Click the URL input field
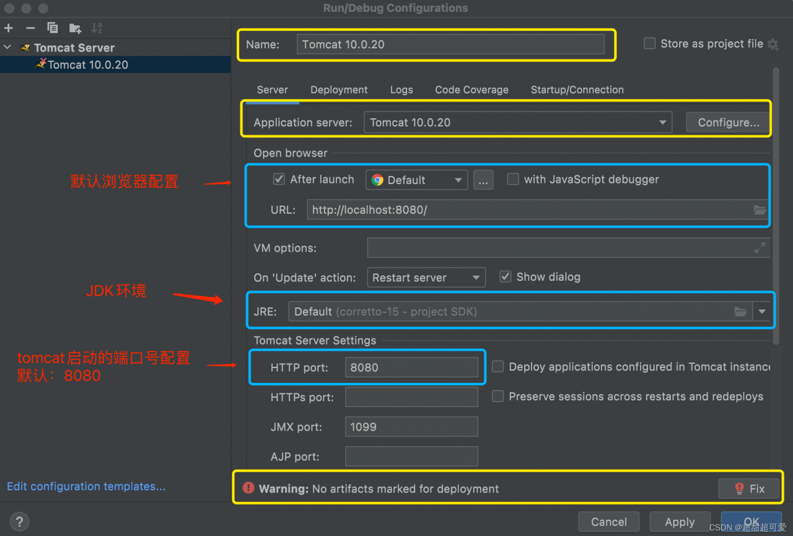The width and height of the screenshot is (793, 536). click(537, 210)
